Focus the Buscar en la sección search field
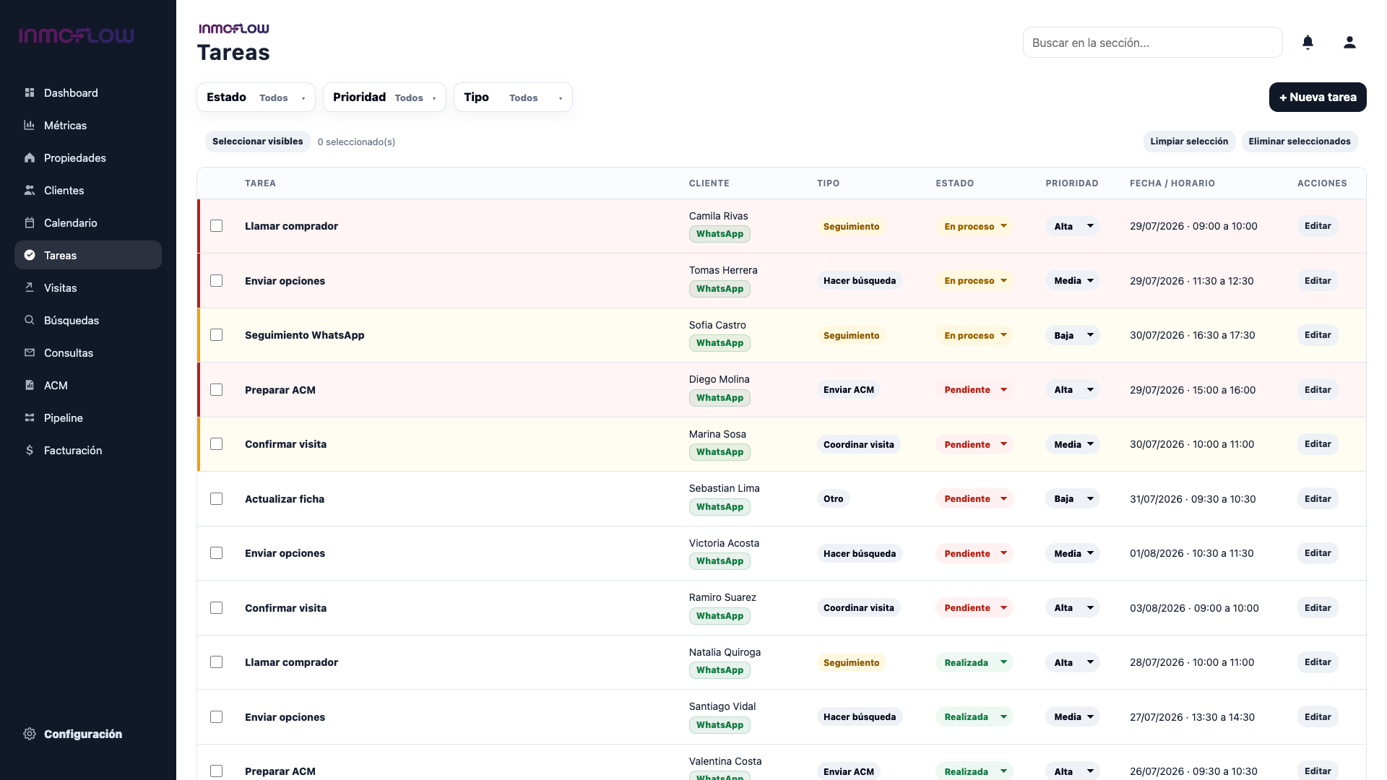Screen dimensions: 1387x780 1153,43
